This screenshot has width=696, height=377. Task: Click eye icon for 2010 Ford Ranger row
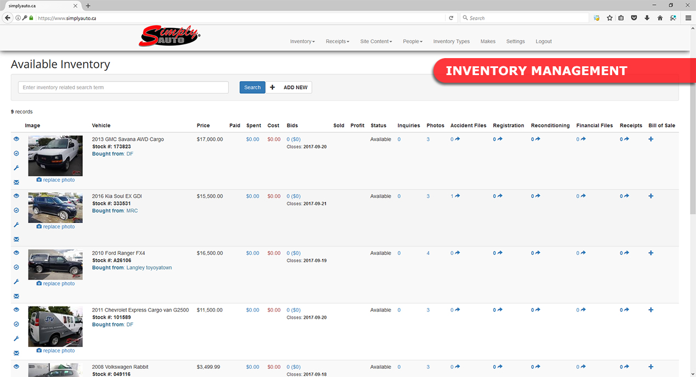coord(16,253)
